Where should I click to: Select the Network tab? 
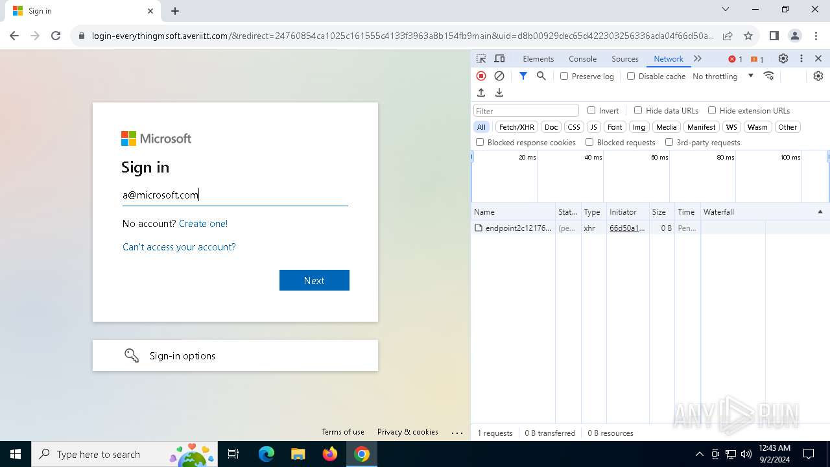tap(669, 58)
